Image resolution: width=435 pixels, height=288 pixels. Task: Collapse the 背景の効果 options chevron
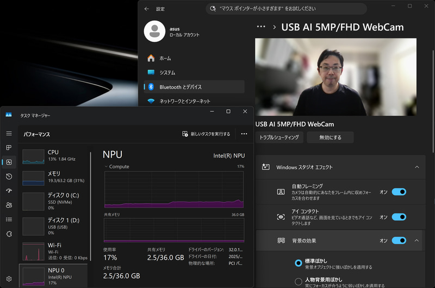pyautogui.click(x=417, y=240)
